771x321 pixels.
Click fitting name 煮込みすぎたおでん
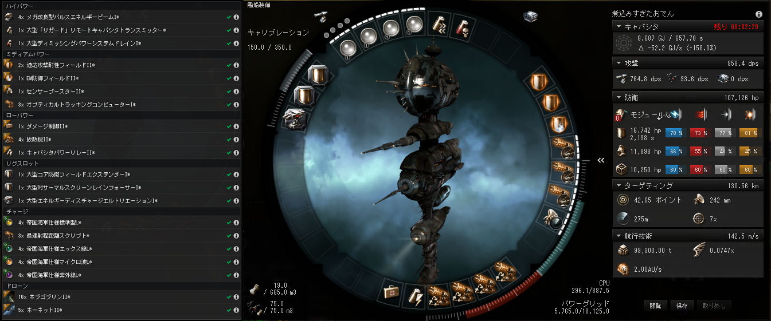click(643, 13)
